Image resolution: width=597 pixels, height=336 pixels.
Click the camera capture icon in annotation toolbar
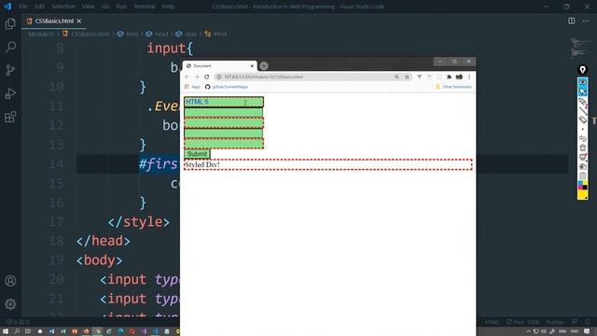(582, 166)
